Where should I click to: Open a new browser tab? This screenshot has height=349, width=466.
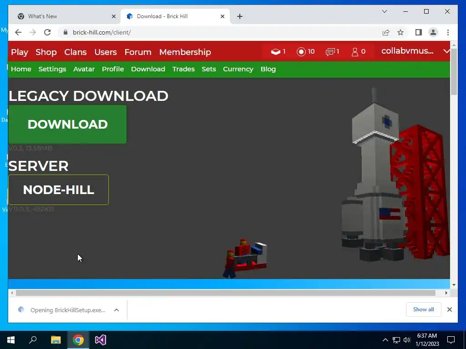240,16
